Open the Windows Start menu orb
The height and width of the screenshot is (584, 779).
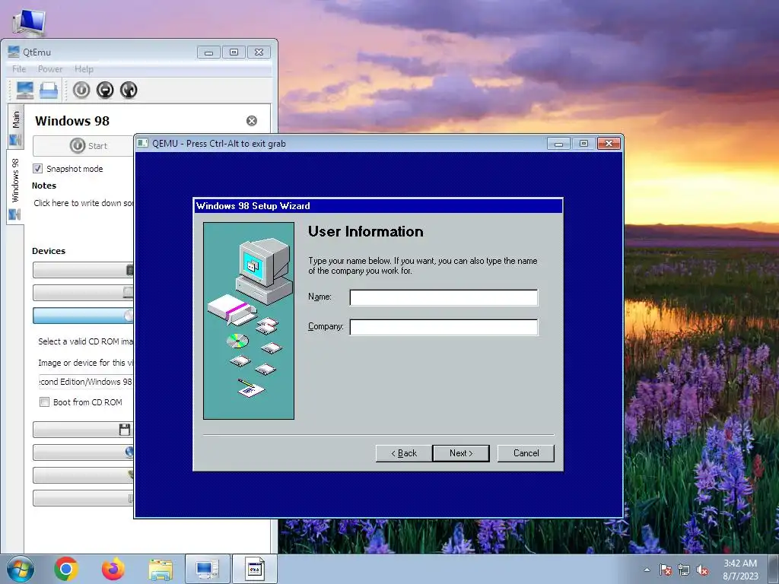21,569
